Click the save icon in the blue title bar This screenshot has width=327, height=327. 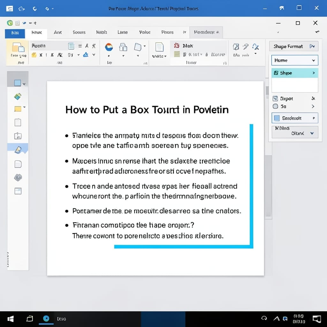click(10, 9)
